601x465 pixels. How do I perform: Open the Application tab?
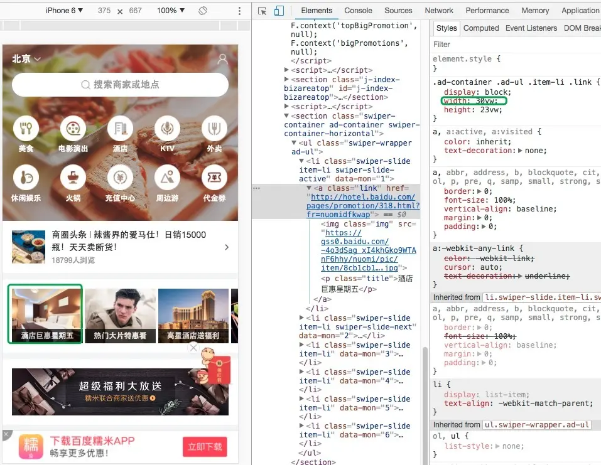click(x=580, y=11)
